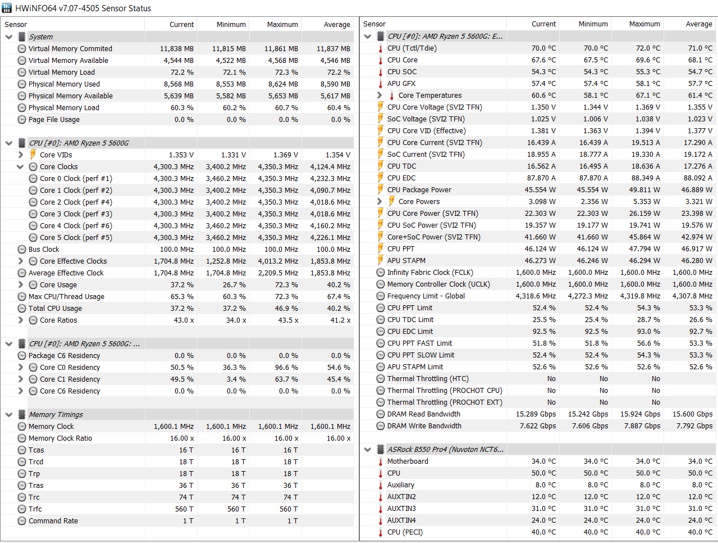Click the Sensor column header in left panel
The height and width of the screenshot is (543, 718).
tap(72, 24)
